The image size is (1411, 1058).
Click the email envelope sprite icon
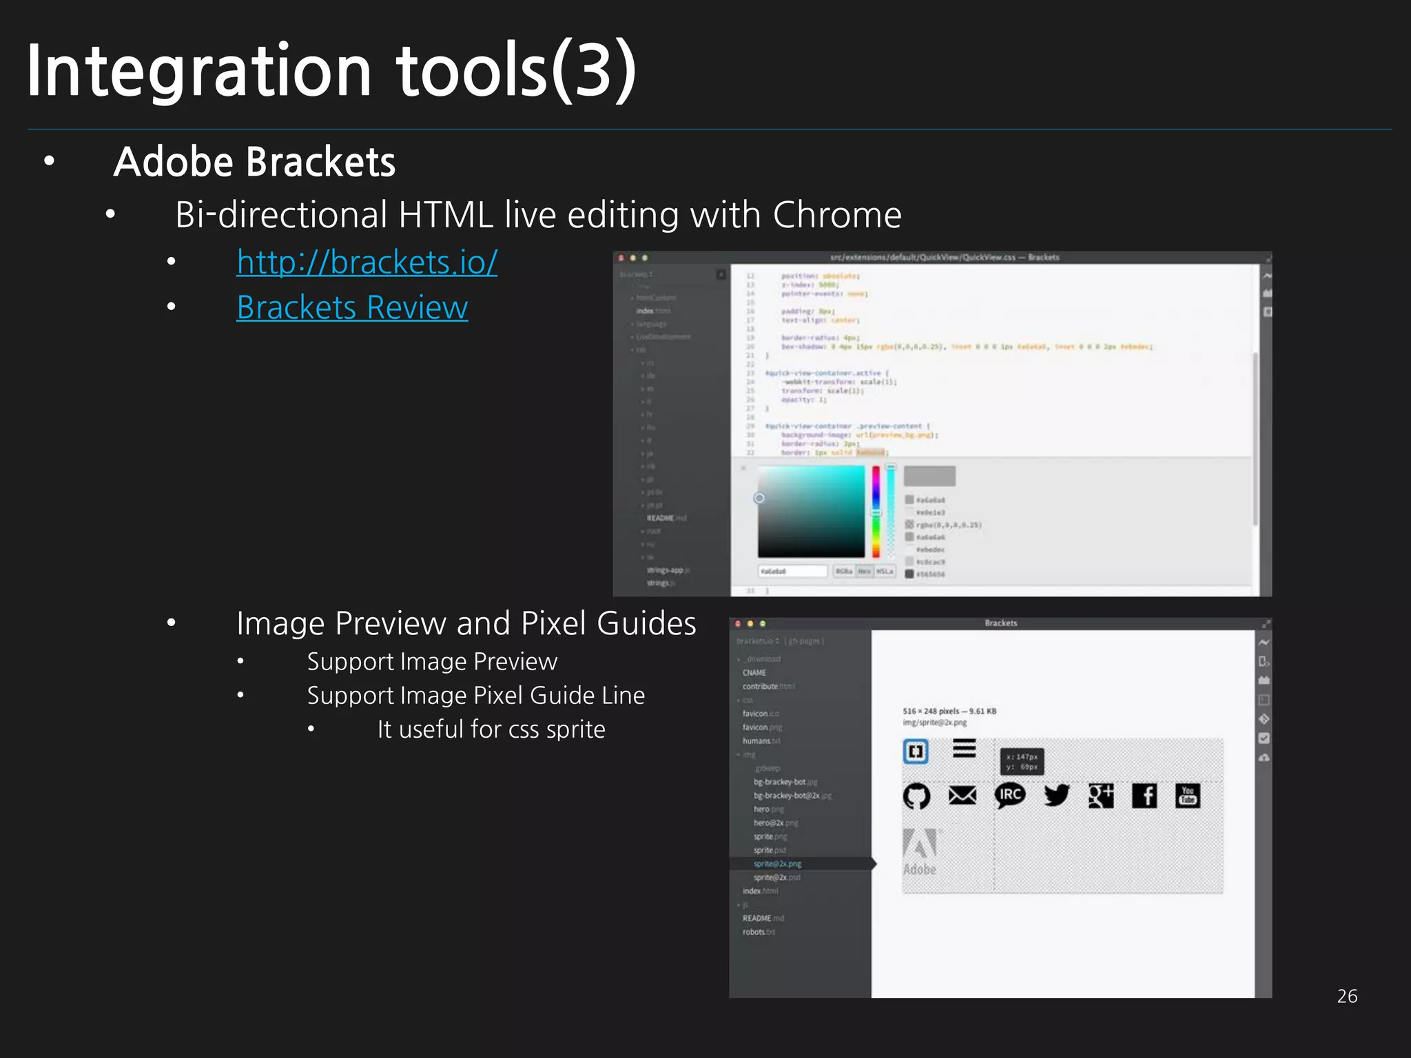[x=962, y=796]
